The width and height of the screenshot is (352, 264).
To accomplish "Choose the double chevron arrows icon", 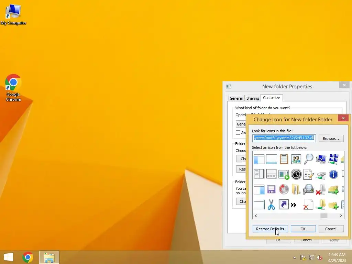I will pyautogui.click(x=294, y=205).
